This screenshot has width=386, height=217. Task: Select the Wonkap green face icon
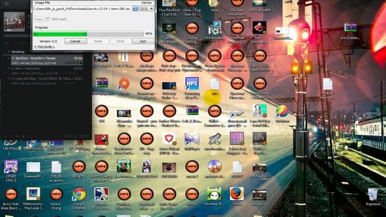pos(215,197)
